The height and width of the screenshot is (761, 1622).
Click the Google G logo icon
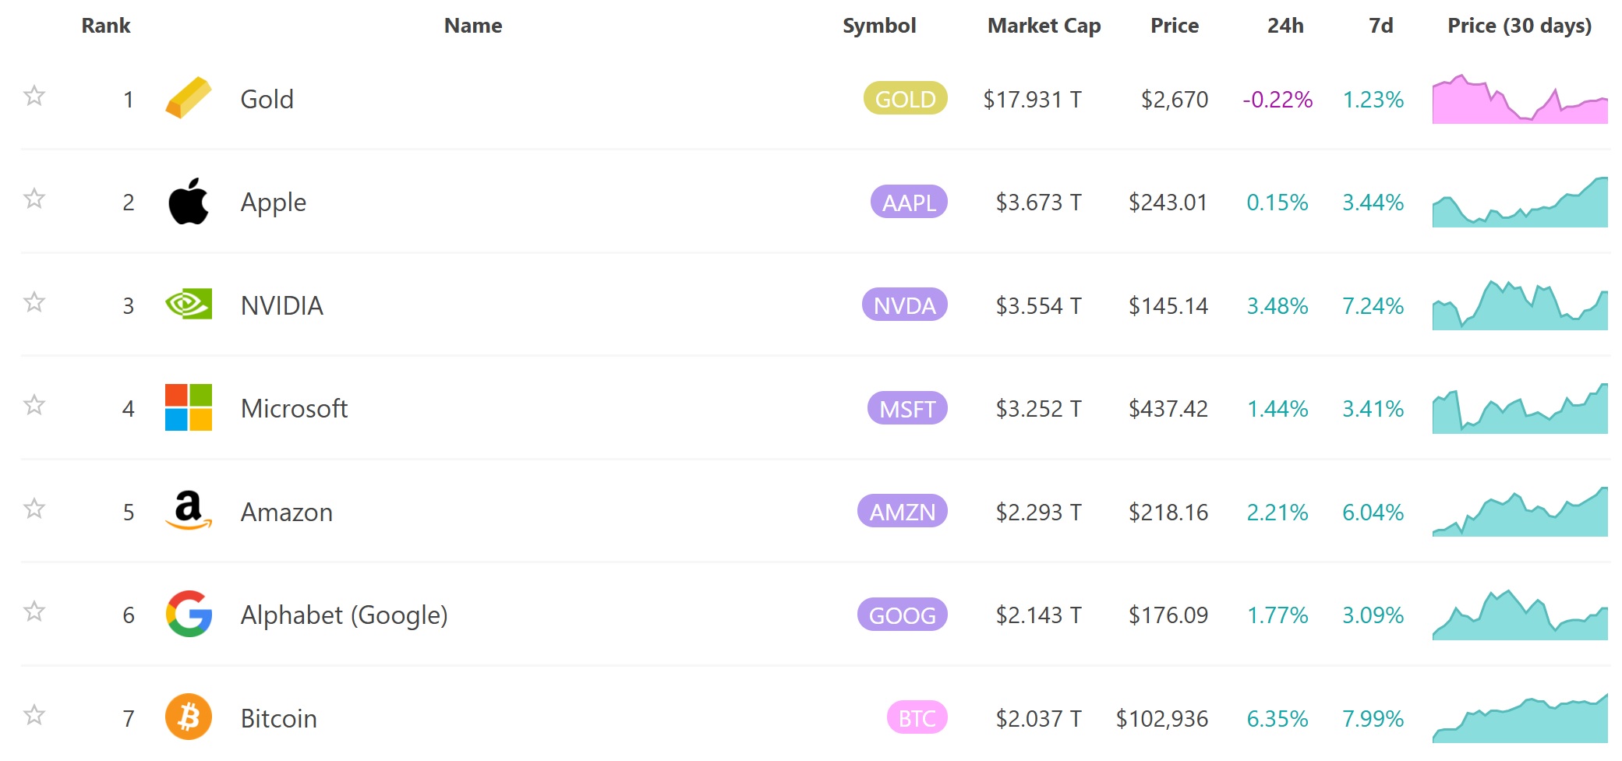pyautogui.click(x=189, y=614)
